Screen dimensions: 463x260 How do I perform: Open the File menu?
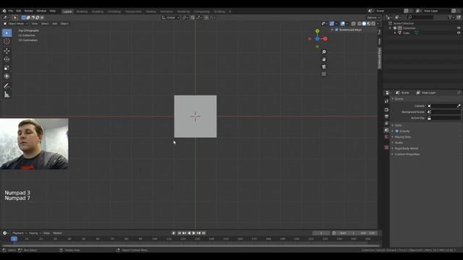11,11
